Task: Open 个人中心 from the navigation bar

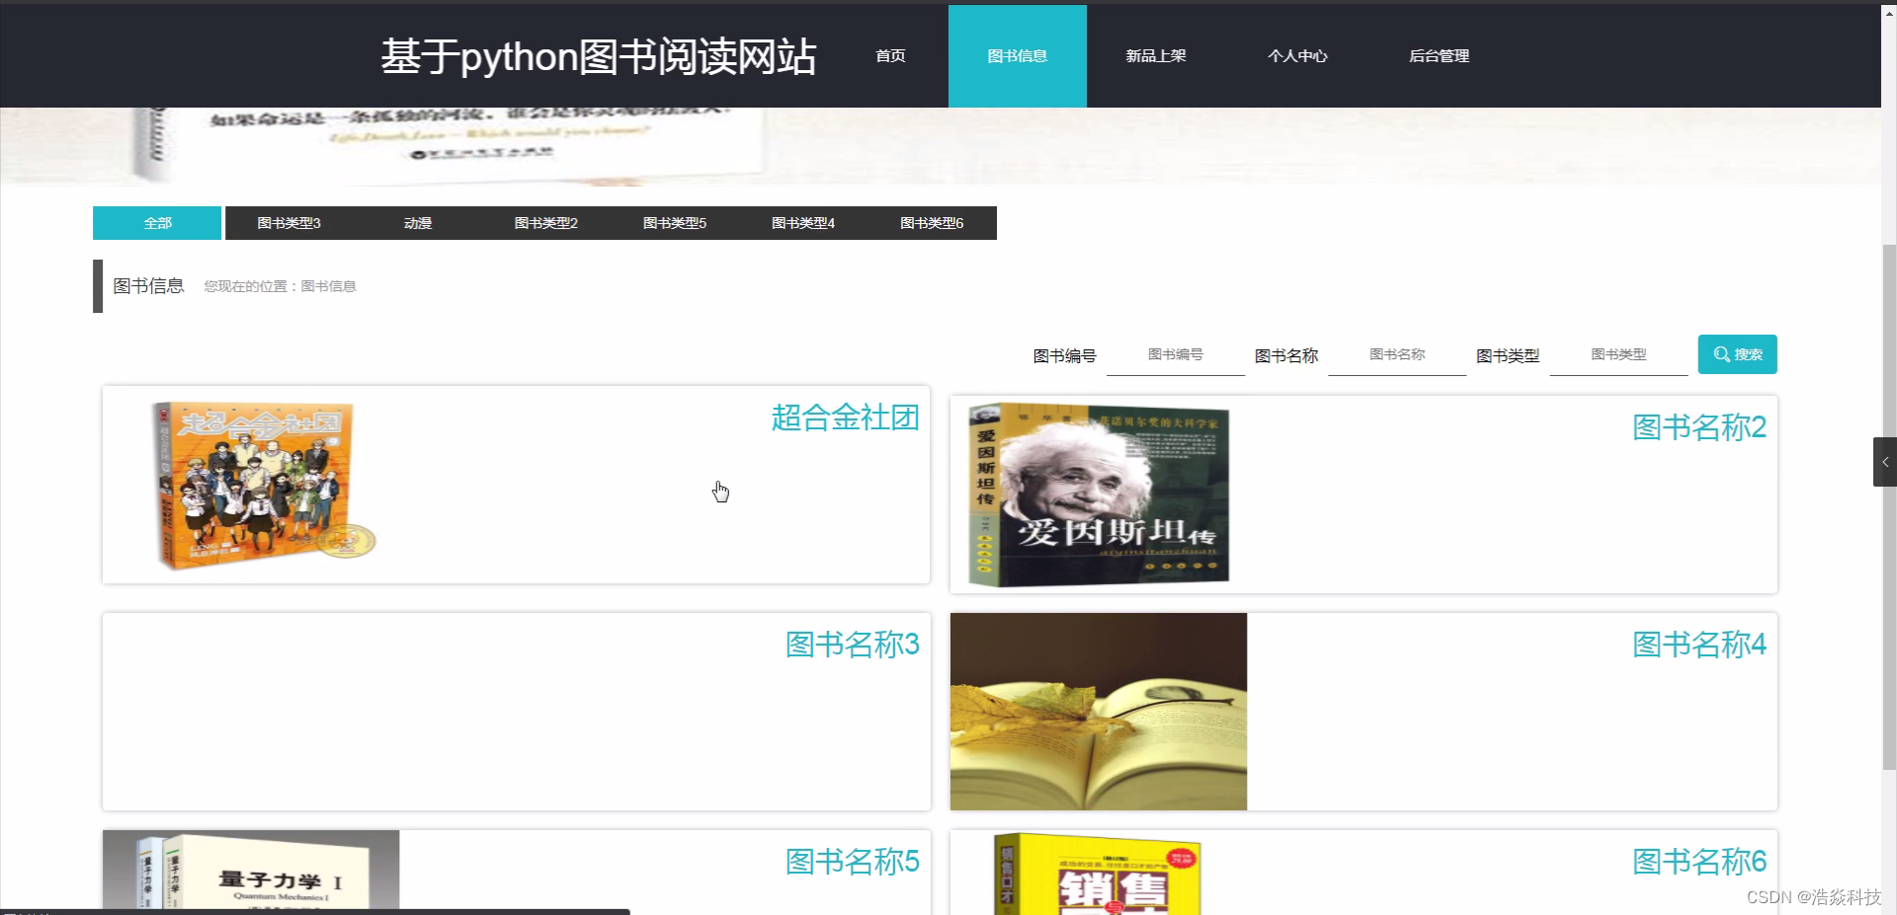Action: (1297, 55)
